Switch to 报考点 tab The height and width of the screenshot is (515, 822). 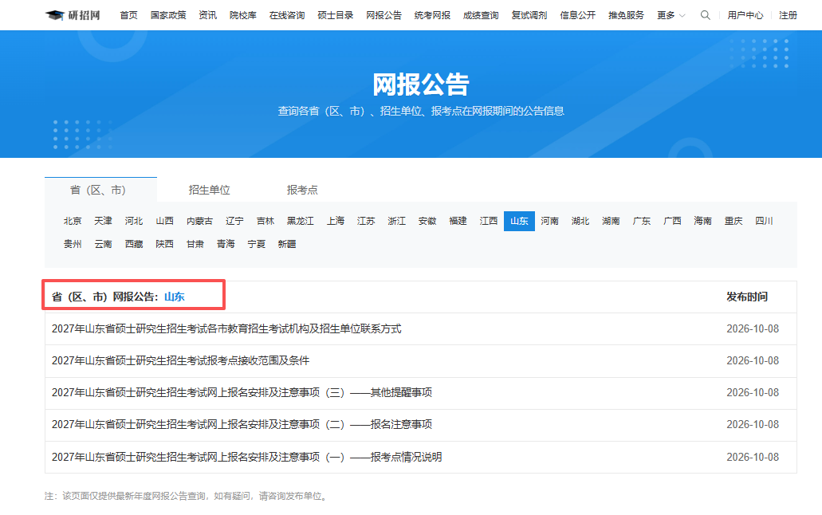click(302, 190)
